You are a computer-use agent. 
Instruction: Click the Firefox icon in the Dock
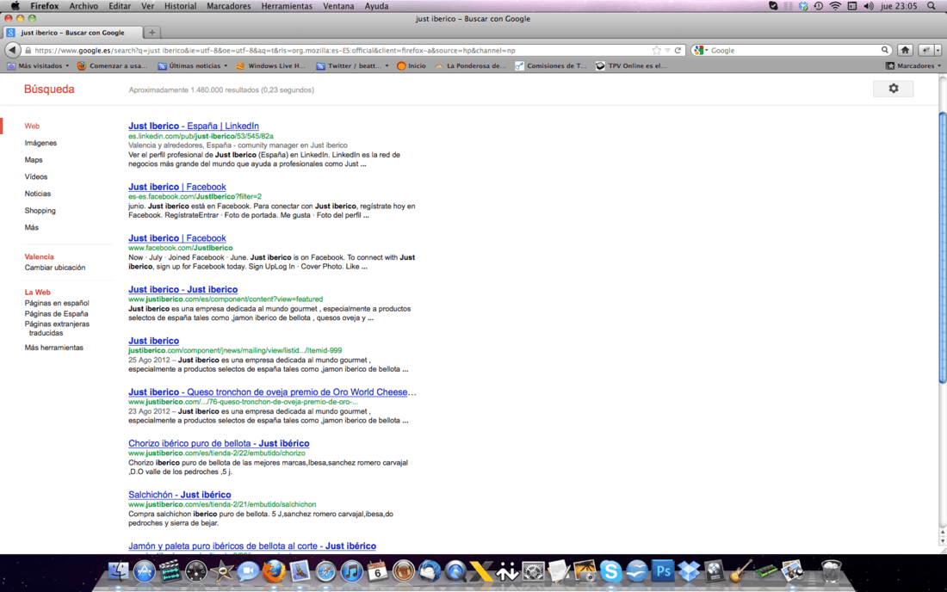click(274, 570)
